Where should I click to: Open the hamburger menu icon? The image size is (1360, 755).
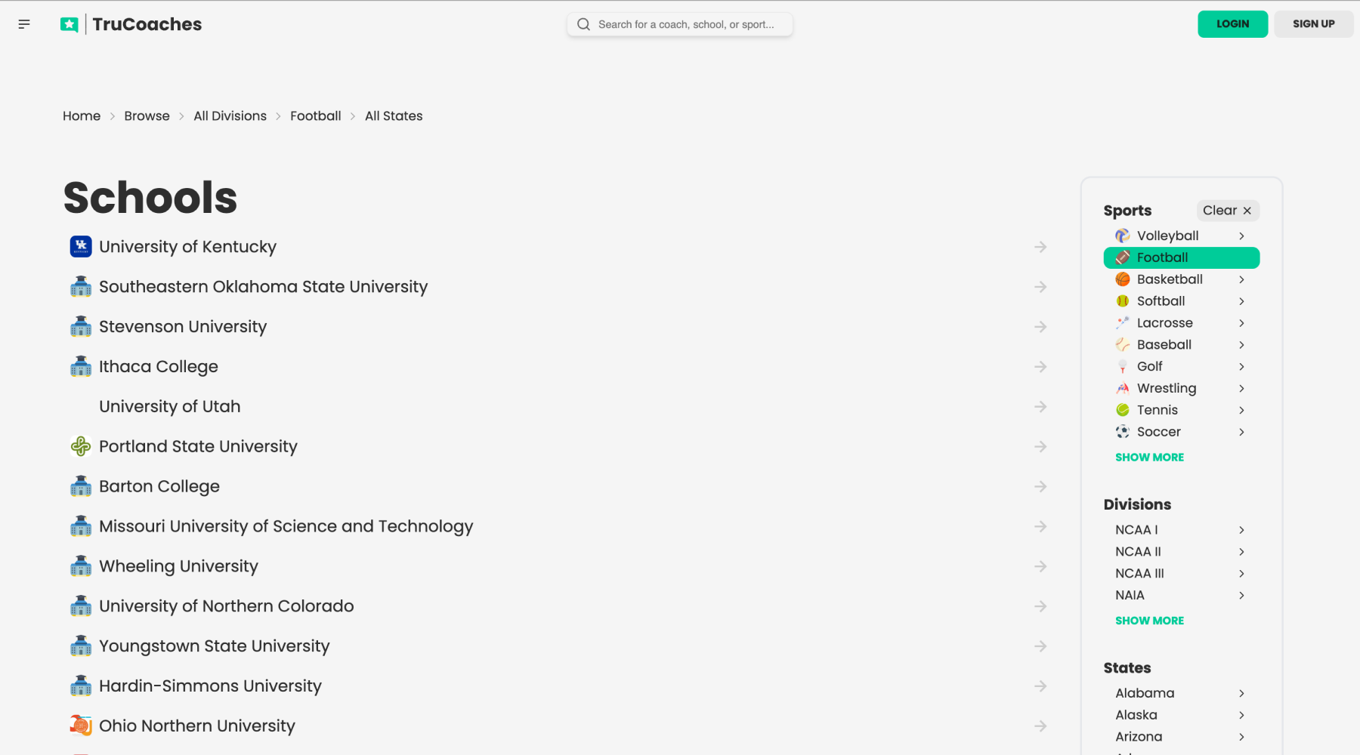(24, 23)
